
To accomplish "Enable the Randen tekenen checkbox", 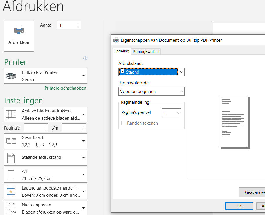I will tap(124, 123).
